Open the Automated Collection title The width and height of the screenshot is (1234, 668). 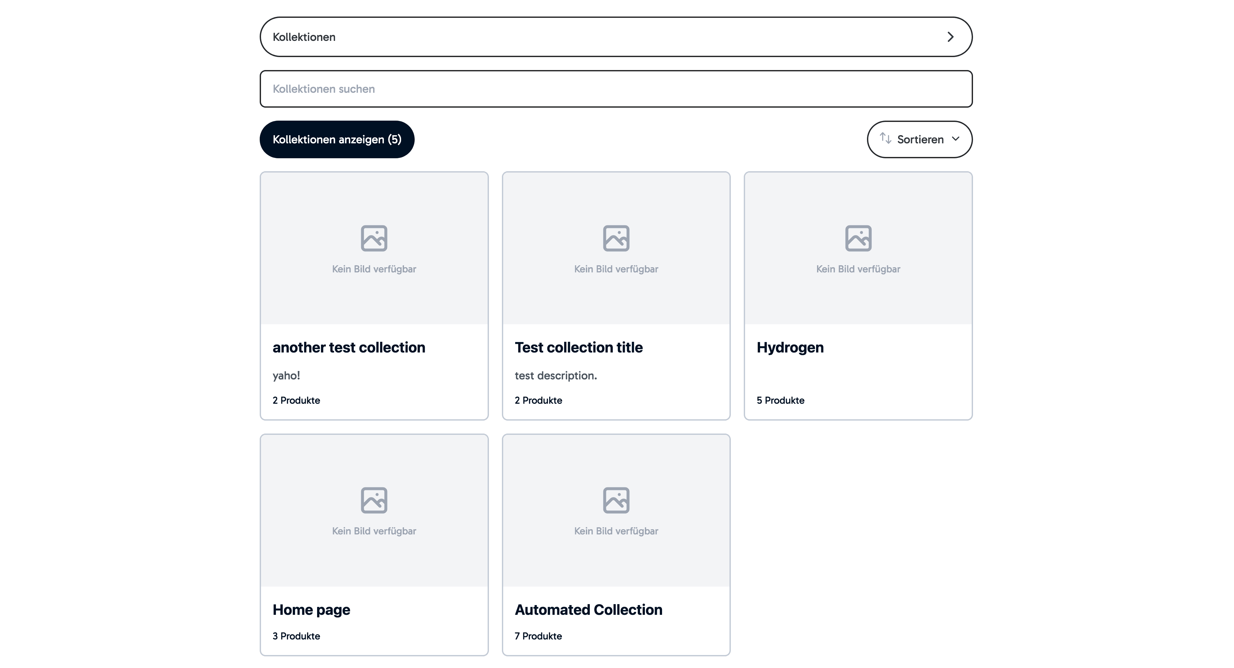coord(589,610)
